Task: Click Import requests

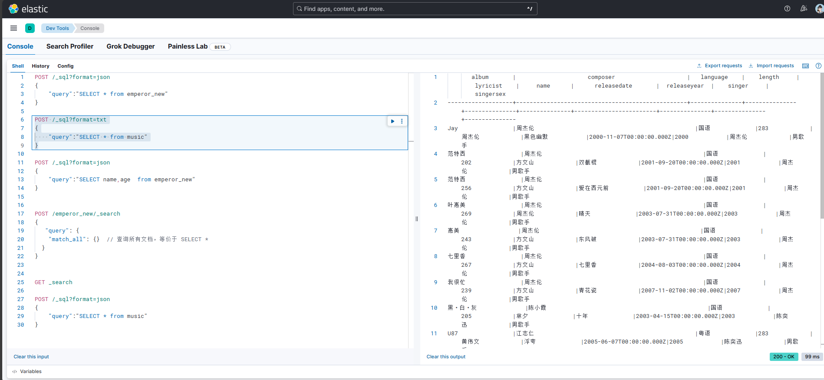Action: coord(771,66)
